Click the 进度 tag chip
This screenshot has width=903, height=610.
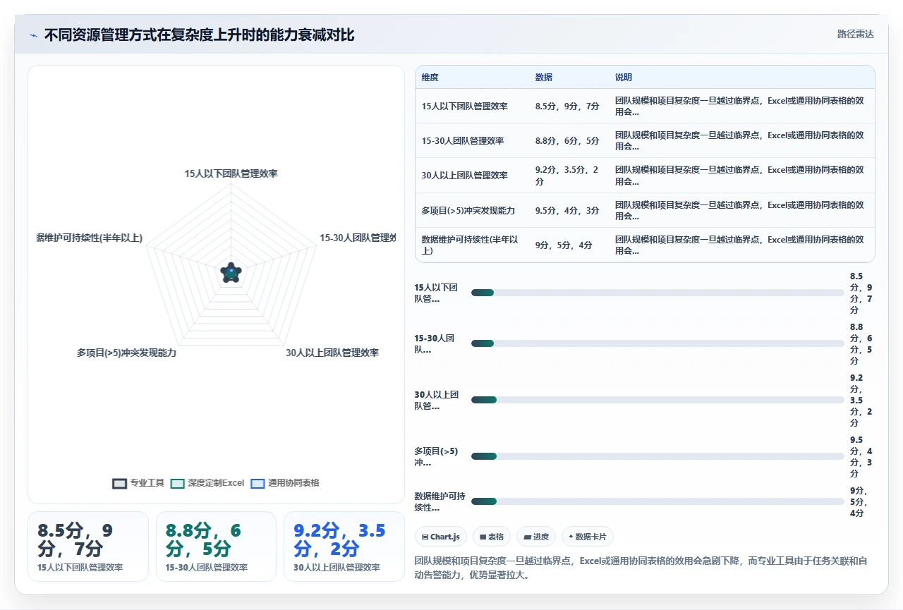[536, 537]
